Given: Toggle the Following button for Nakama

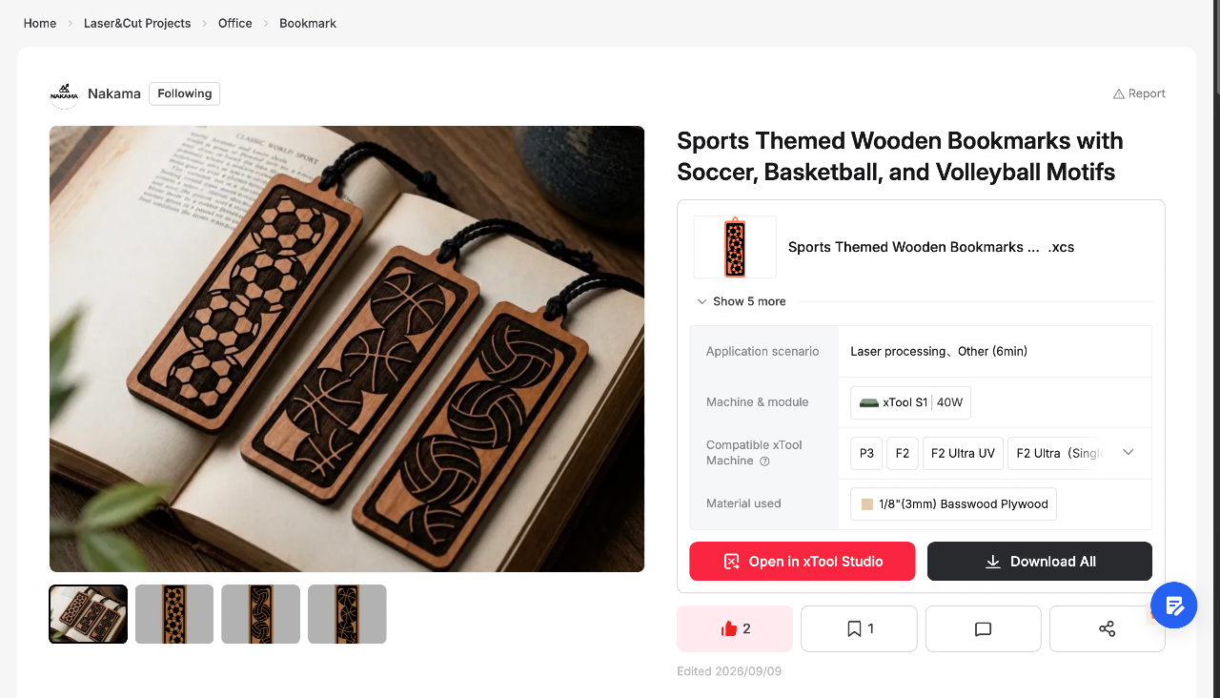Looking at the screenshot, I should (x=185, y=93).
